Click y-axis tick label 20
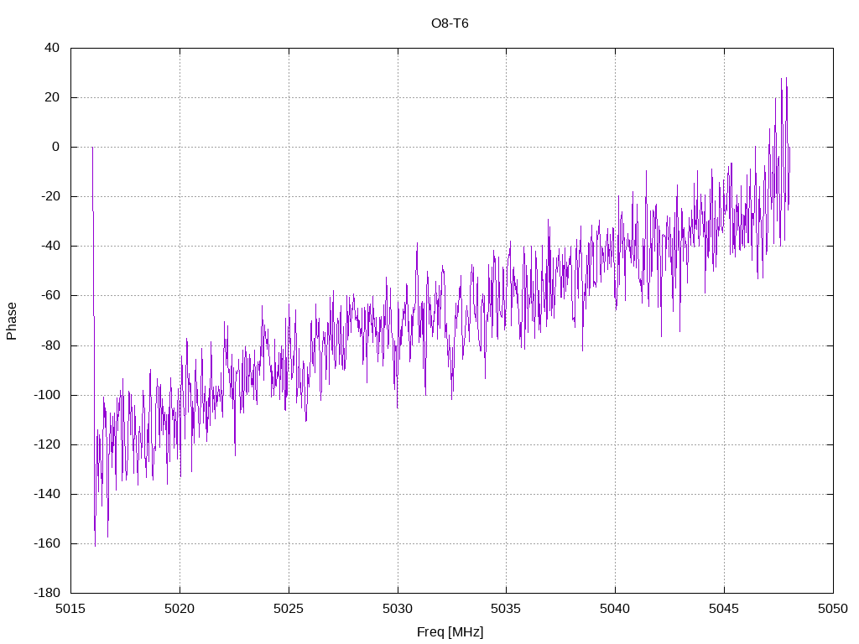 point(52,97)
